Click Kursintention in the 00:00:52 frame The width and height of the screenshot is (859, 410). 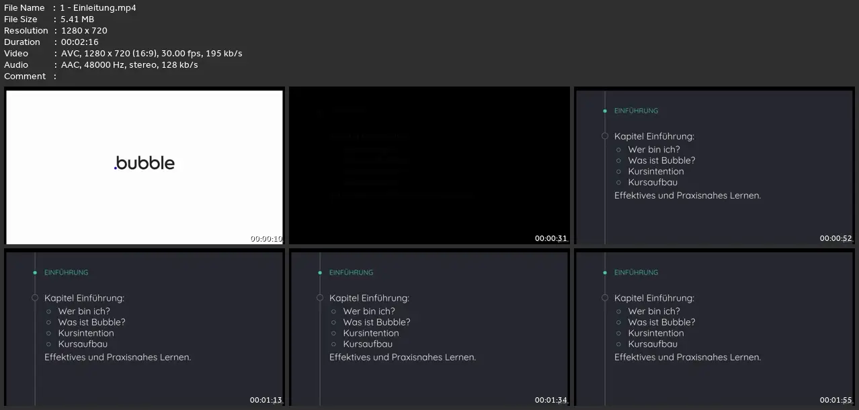[x=656, y=171]
